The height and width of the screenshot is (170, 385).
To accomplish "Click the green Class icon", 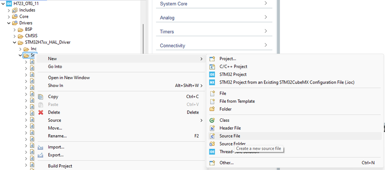I will (212, 120).
